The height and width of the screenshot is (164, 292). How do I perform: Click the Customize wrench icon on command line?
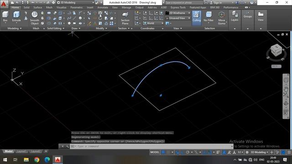pyautogui.click(x=67, y=146)
